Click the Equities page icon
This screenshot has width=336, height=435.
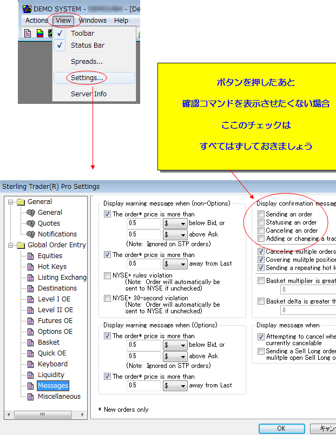[x=31, y=256]
